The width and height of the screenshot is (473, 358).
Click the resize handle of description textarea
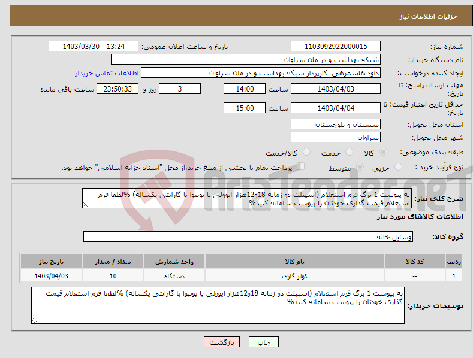tap(86, 205)
